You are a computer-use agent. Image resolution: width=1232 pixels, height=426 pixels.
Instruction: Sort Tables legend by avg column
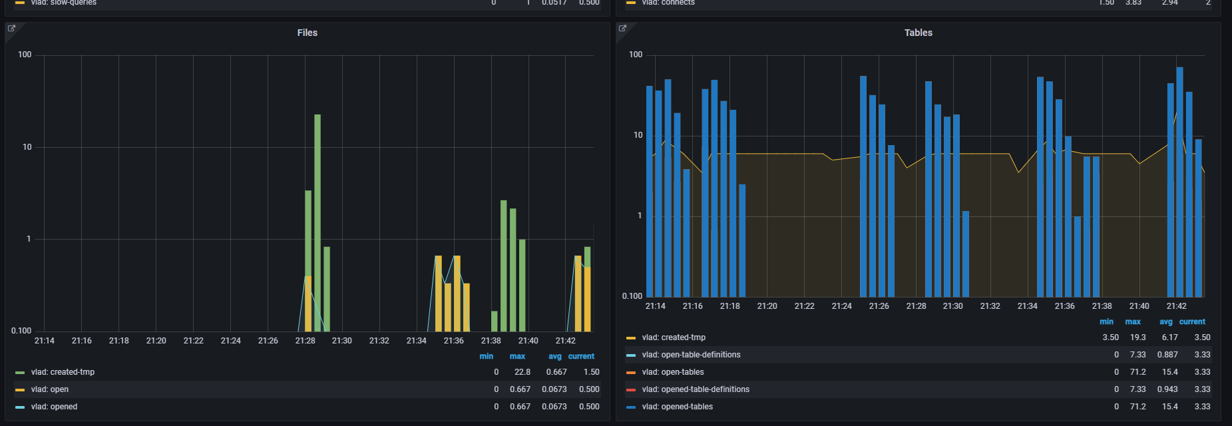tap(1166, 321)
